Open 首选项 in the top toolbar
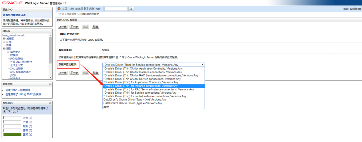The height and width of the screenshot is (142, 362). click(79, 9)
